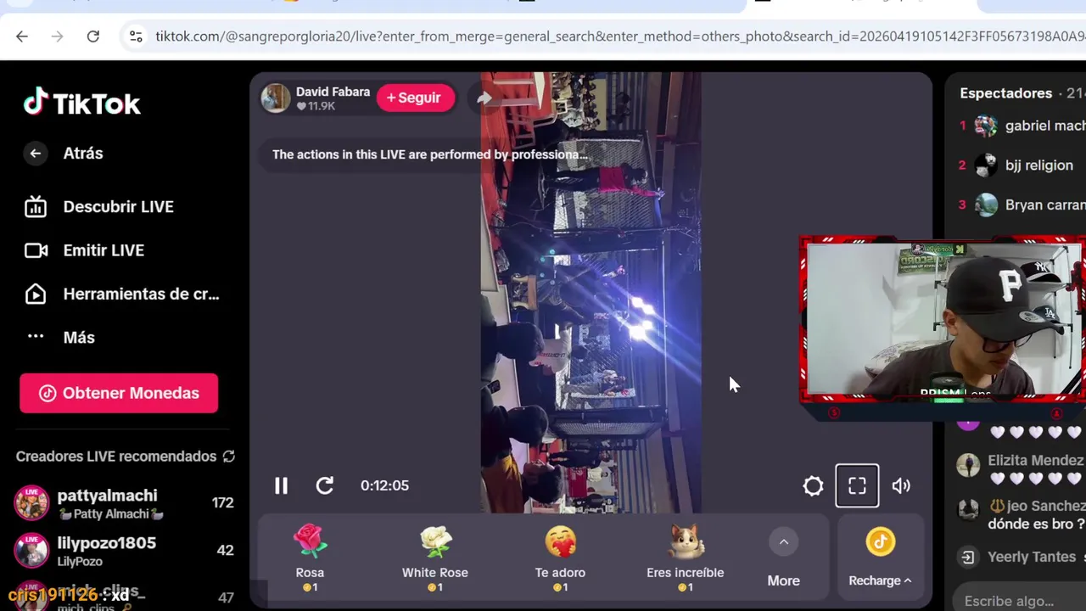Go back via Atrás in sidebar

(x=64, y=154)
